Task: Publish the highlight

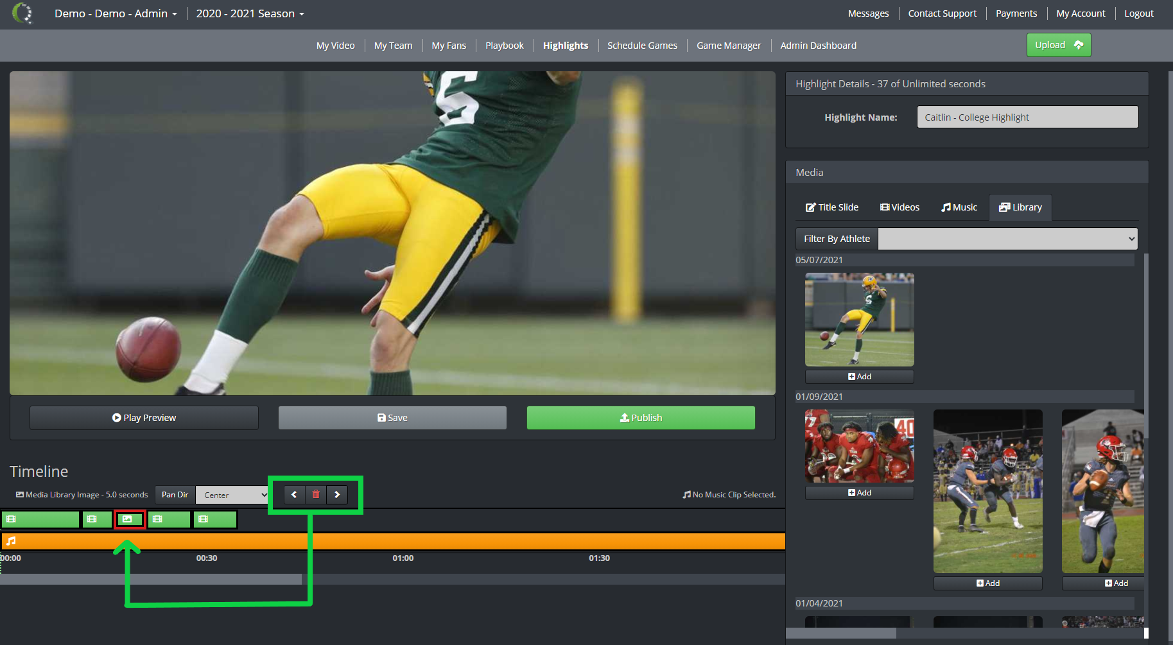Action: (641, 418)
